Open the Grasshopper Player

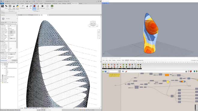52,7
